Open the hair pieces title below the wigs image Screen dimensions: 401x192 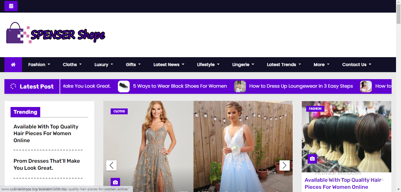[x=343, y=183]
